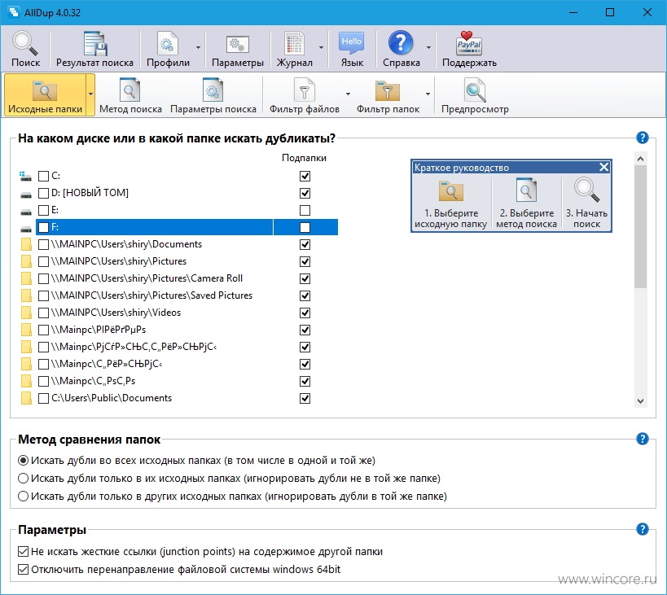Check \\MAINPC\Users\shiry\Documents folder checkbox
Screen dimensions: 667x595
click(x=43, y=244)
